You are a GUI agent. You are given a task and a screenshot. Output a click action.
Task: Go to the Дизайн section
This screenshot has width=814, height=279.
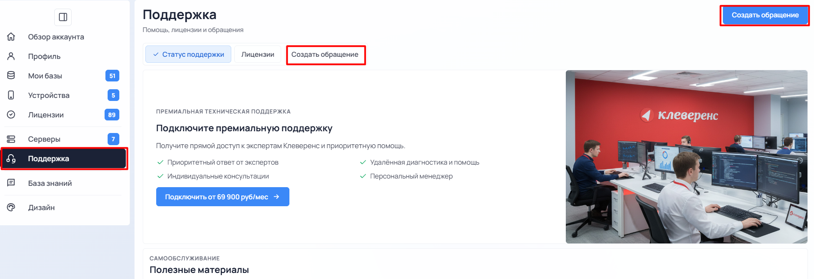(x=63, y=208)
